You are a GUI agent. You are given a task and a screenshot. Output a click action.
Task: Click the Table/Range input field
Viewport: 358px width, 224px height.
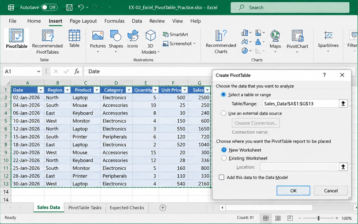[x=301, y=104]
